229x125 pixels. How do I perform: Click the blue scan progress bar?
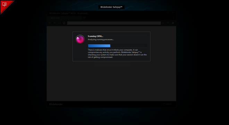[x=118, y=46]
